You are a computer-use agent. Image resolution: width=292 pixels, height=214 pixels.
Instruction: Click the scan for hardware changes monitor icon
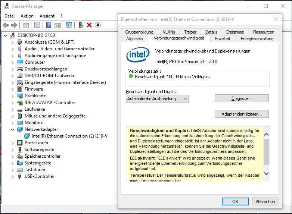pos(69,25)
